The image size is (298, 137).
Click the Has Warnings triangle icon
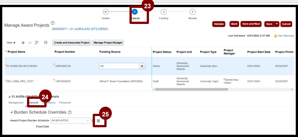click(275, 36)
